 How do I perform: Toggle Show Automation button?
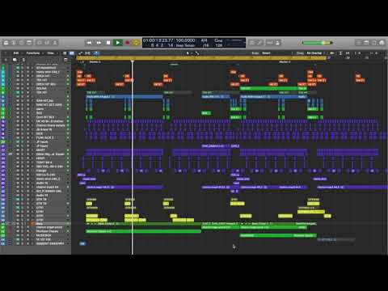point(80,53)
